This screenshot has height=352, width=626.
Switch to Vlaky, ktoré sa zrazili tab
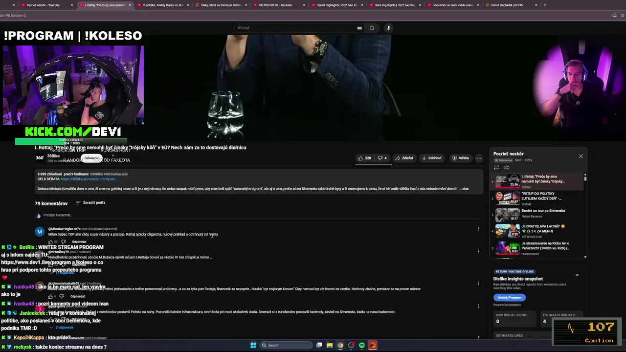click(220, 5)
